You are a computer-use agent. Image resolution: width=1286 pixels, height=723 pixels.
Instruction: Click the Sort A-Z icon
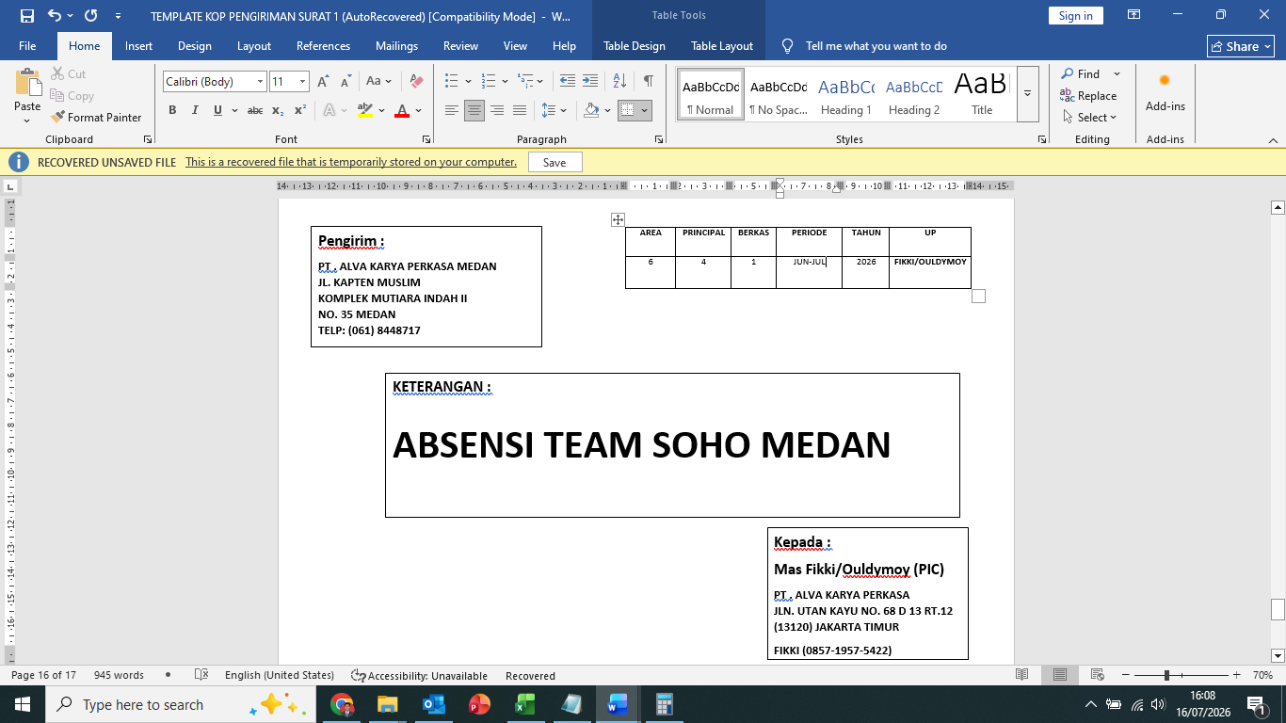point(619,82)
